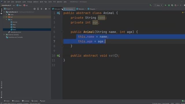Open Terminal tool window
Viewport: 185px width, 104px height.
coord(25,101)
